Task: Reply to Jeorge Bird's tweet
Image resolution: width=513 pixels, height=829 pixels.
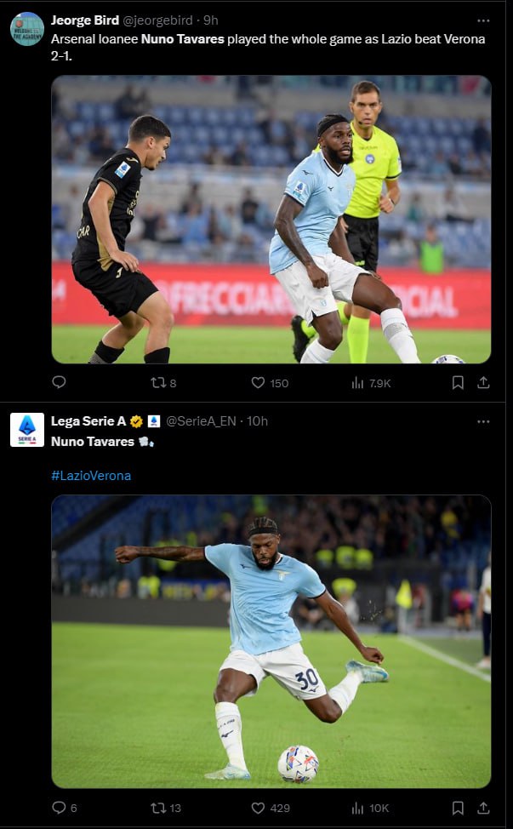Action: coord(60,381)
